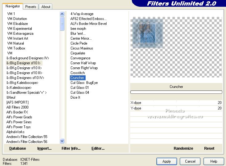The width and height of the screenshot is (226, 166).
Task: Click the Cancel button
Action: [190, 161]
